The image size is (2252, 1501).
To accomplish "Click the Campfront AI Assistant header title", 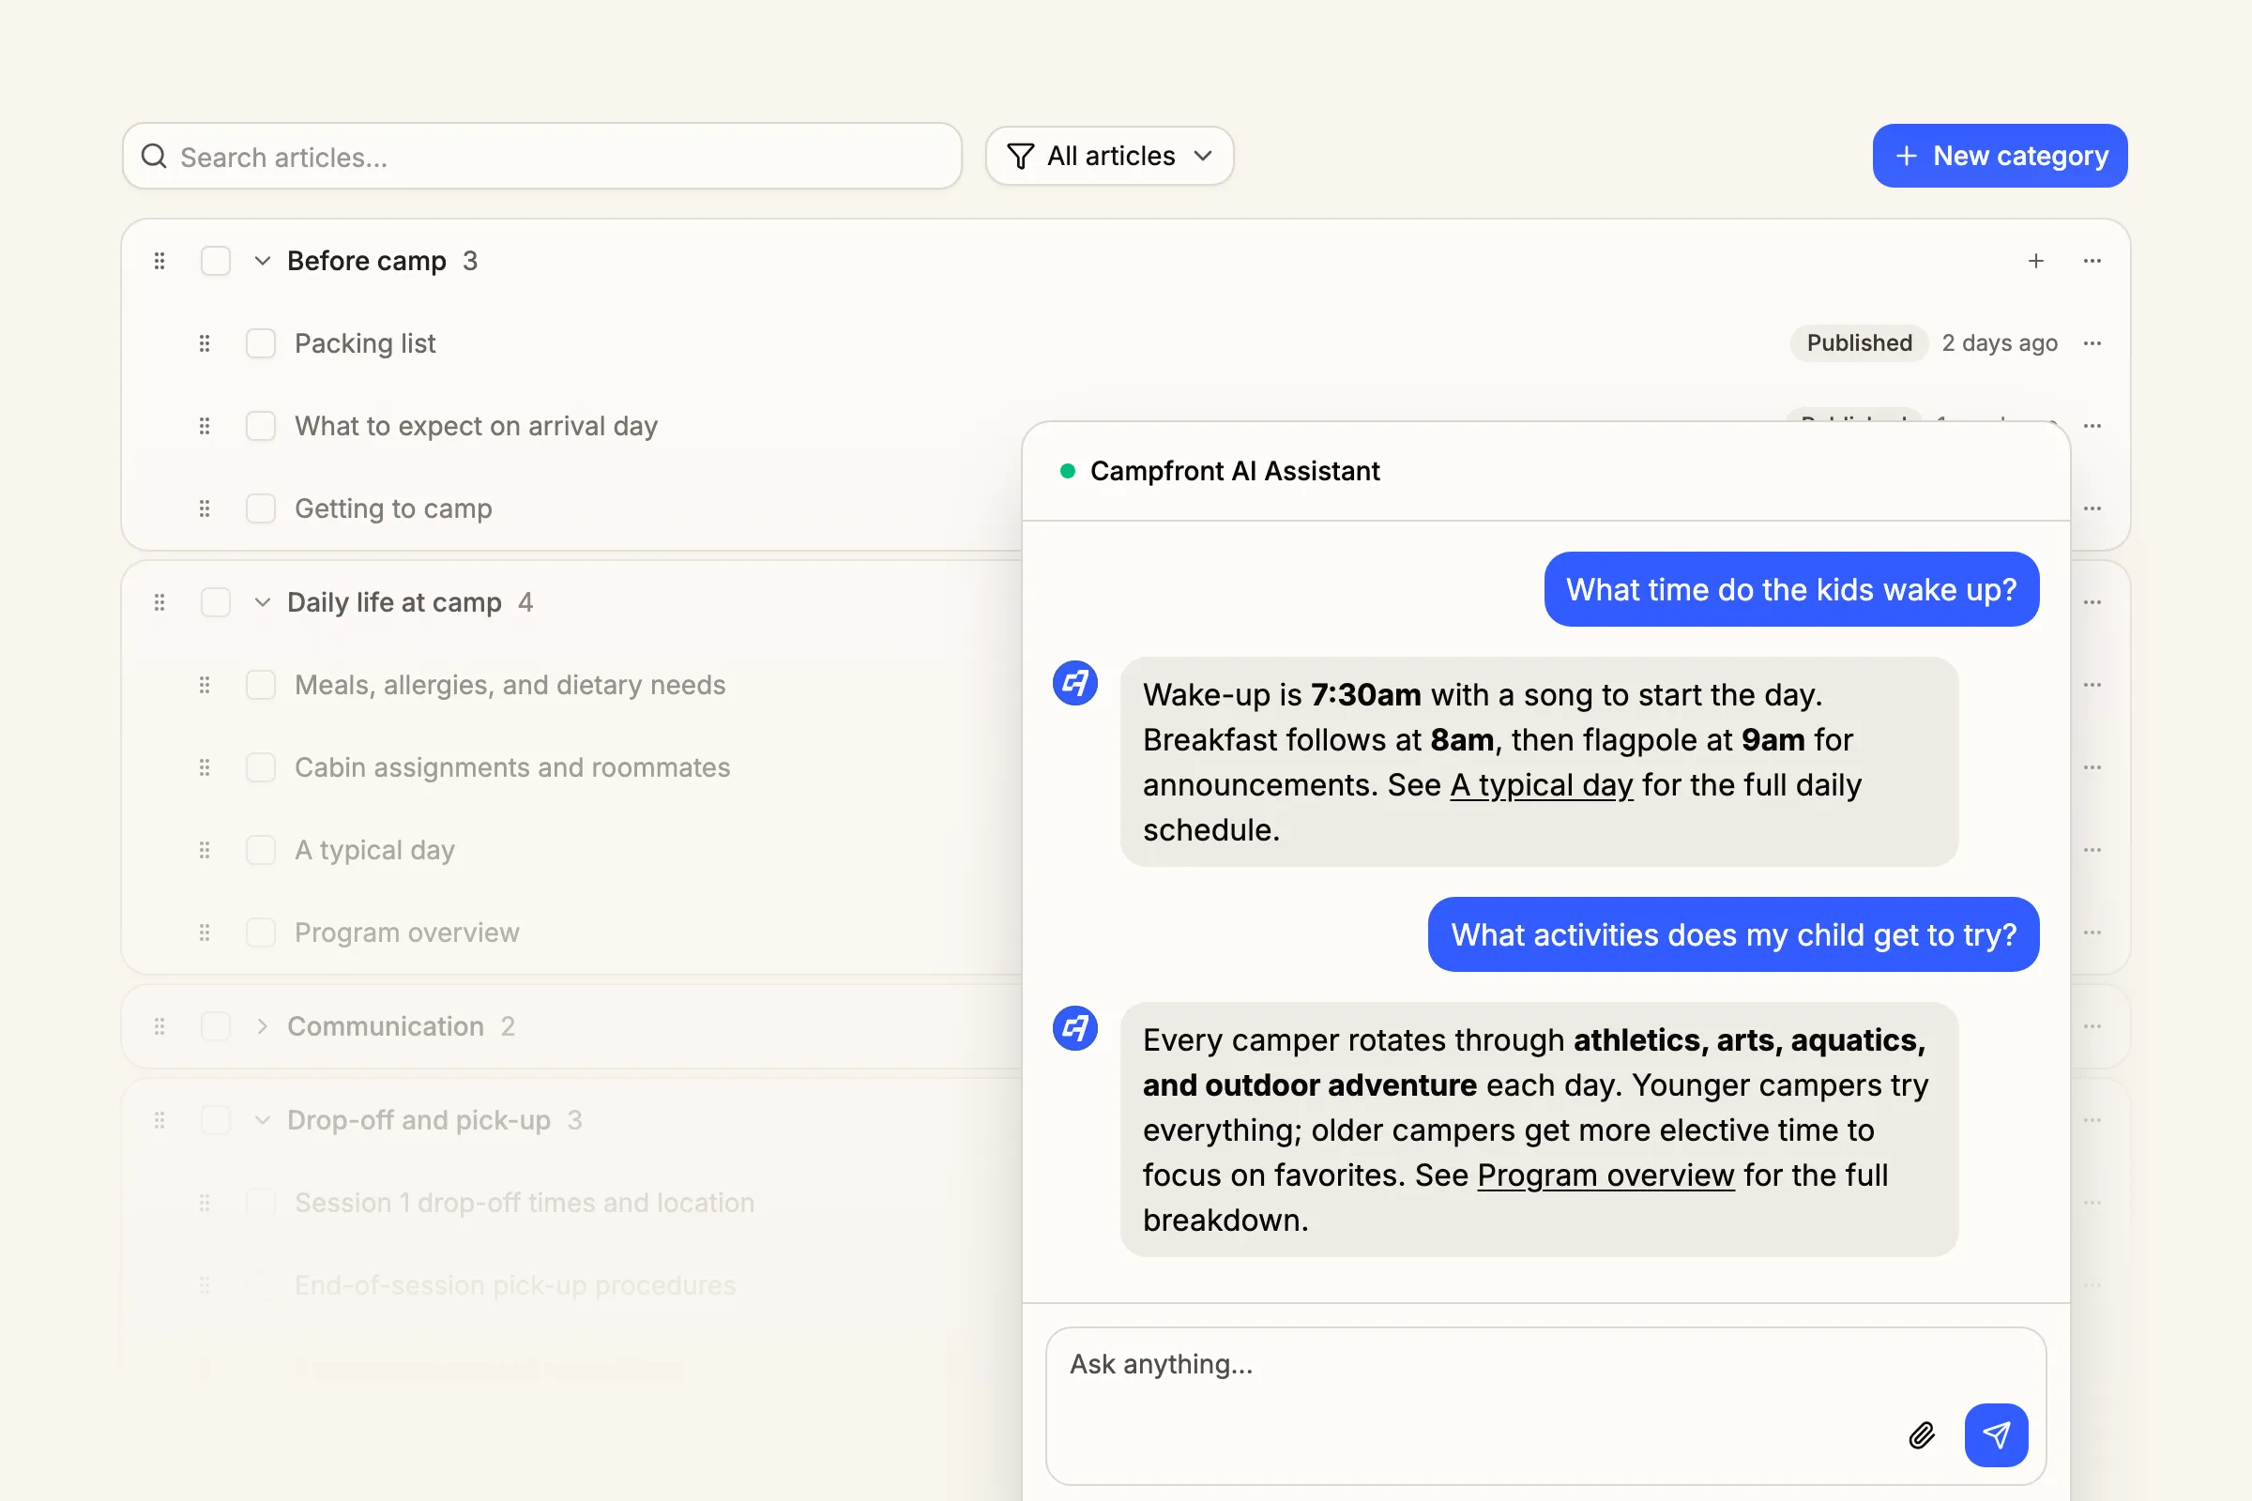I will tap(1235, 471).
